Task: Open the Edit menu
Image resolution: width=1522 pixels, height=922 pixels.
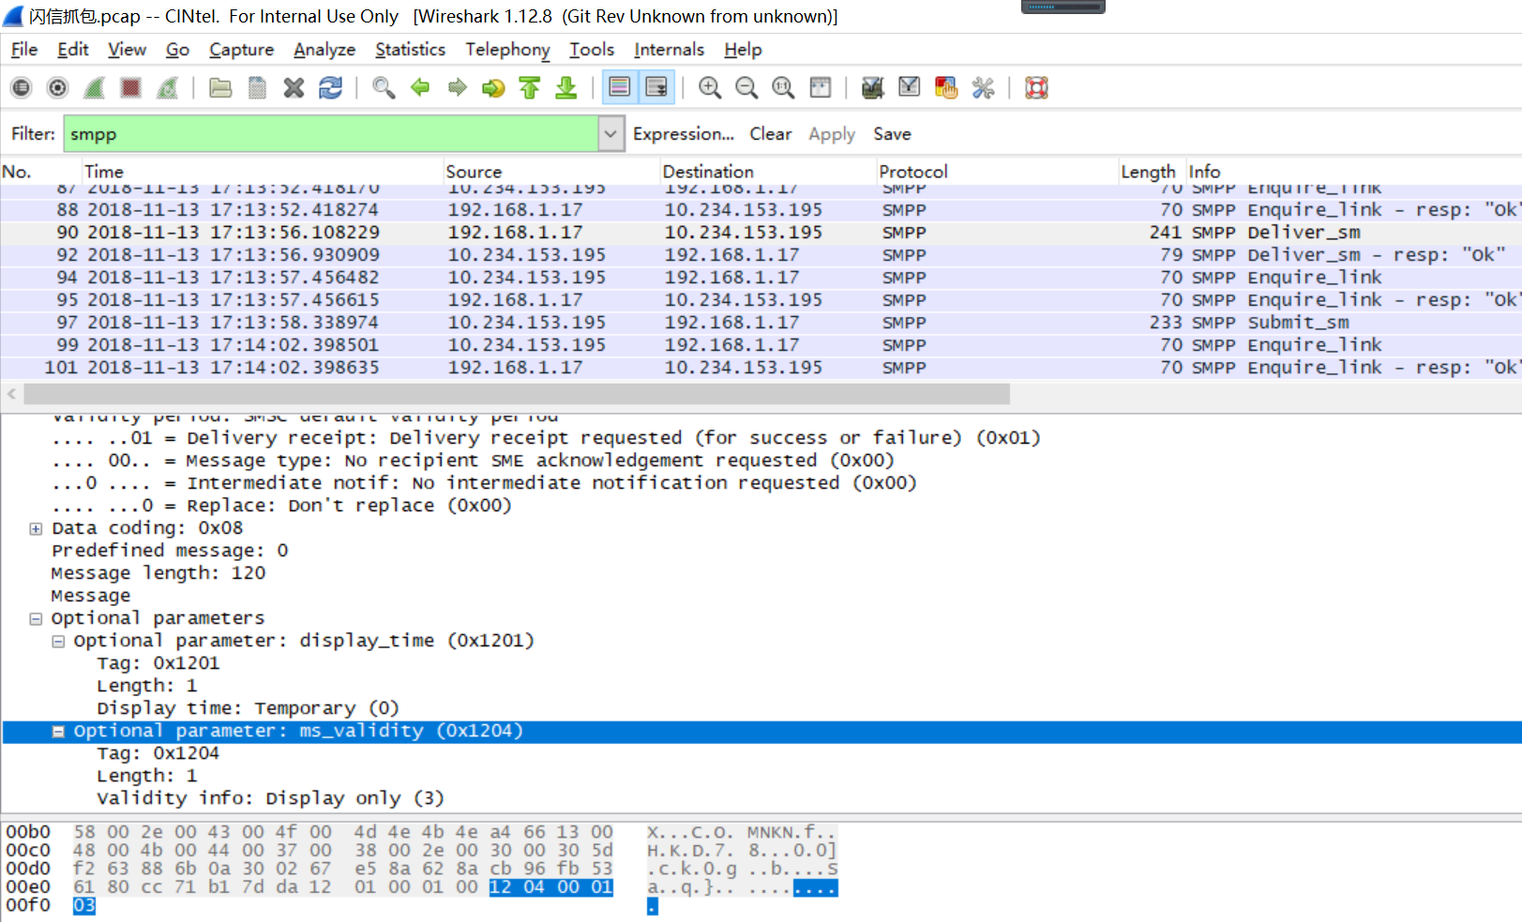Action: coord(73,50)
